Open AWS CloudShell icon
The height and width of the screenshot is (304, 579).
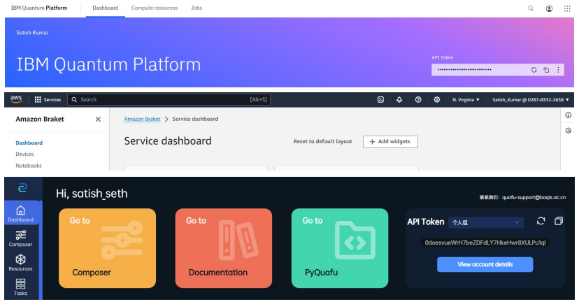[380, 100]
